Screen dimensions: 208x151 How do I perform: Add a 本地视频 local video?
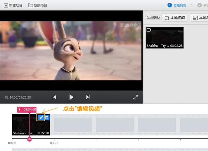[175, 18]
